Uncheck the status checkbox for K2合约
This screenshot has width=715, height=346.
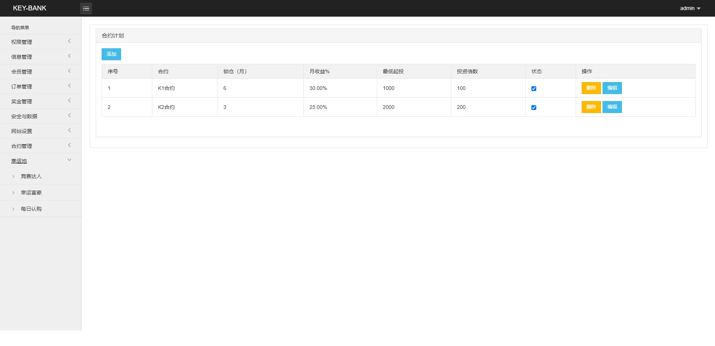click(534, 107)
